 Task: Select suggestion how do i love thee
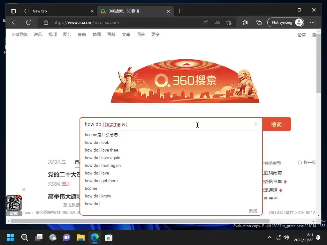[101, 150]
